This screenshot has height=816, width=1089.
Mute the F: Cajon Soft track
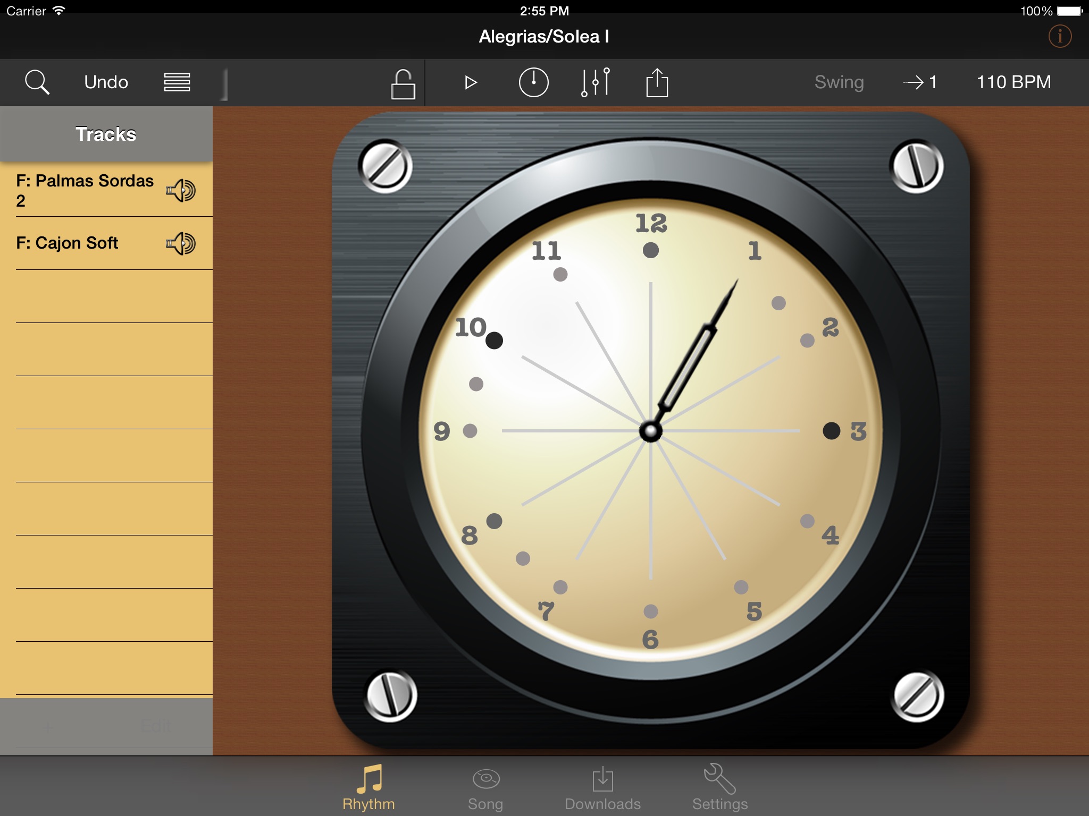(x=179, y=242)
